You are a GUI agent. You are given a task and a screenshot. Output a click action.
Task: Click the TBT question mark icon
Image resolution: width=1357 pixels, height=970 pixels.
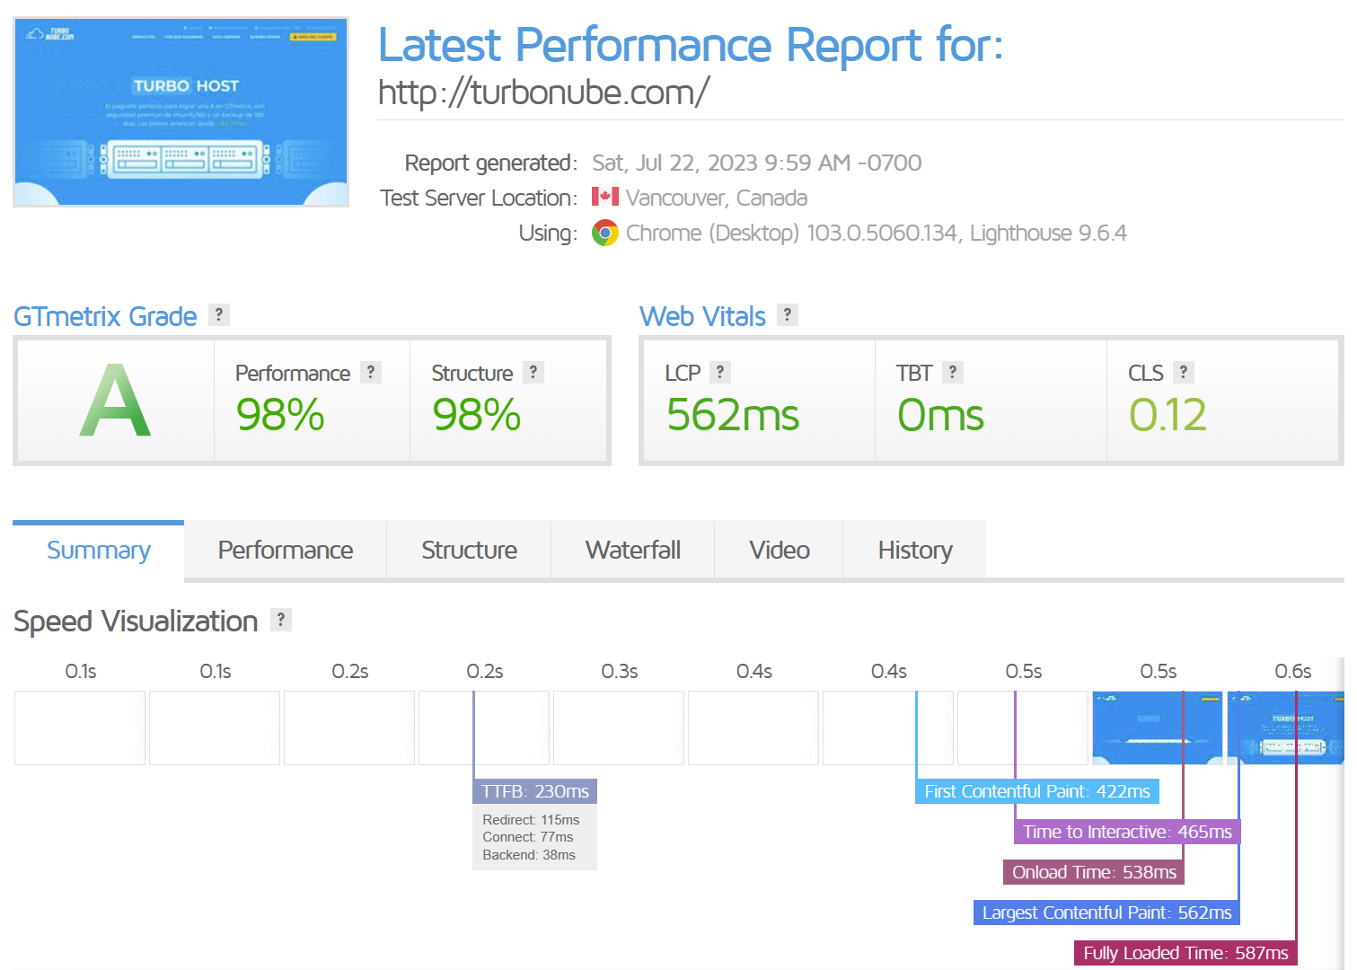point(952,372)
